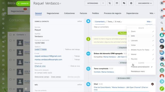Open the Procesos de negocio tab
Screen dimensions: 165x92
[113, 13]
